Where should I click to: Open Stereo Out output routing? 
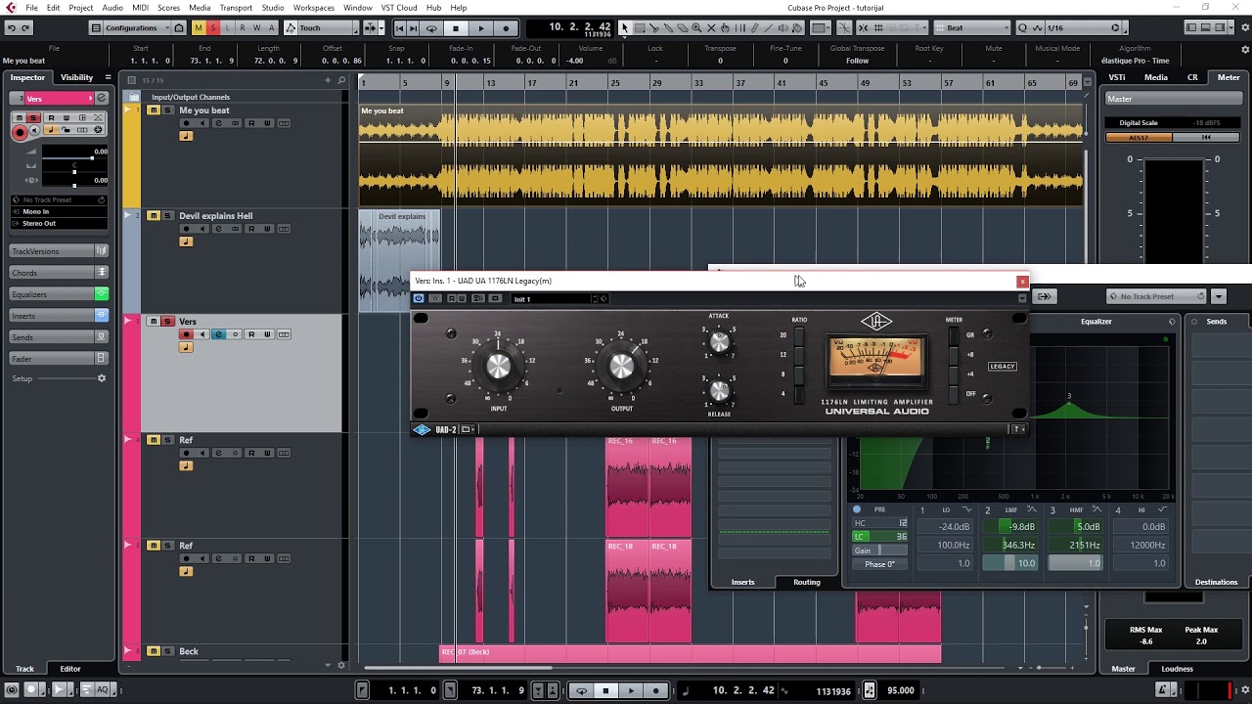tap(59, 223)
